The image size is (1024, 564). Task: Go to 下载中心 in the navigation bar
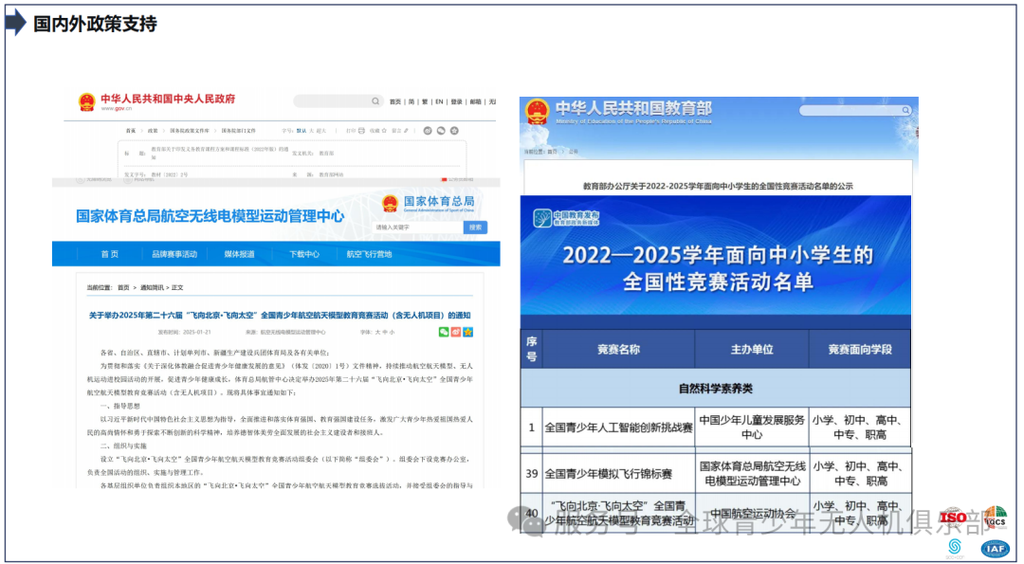[x=304, y=254]
